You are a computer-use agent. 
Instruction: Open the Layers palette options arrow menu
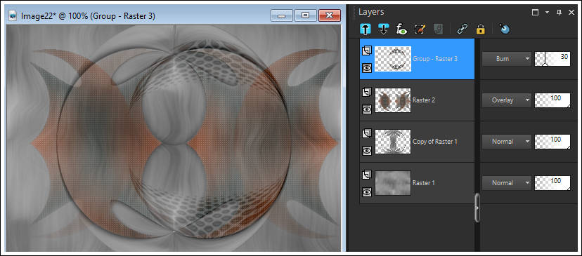point(547,12)
